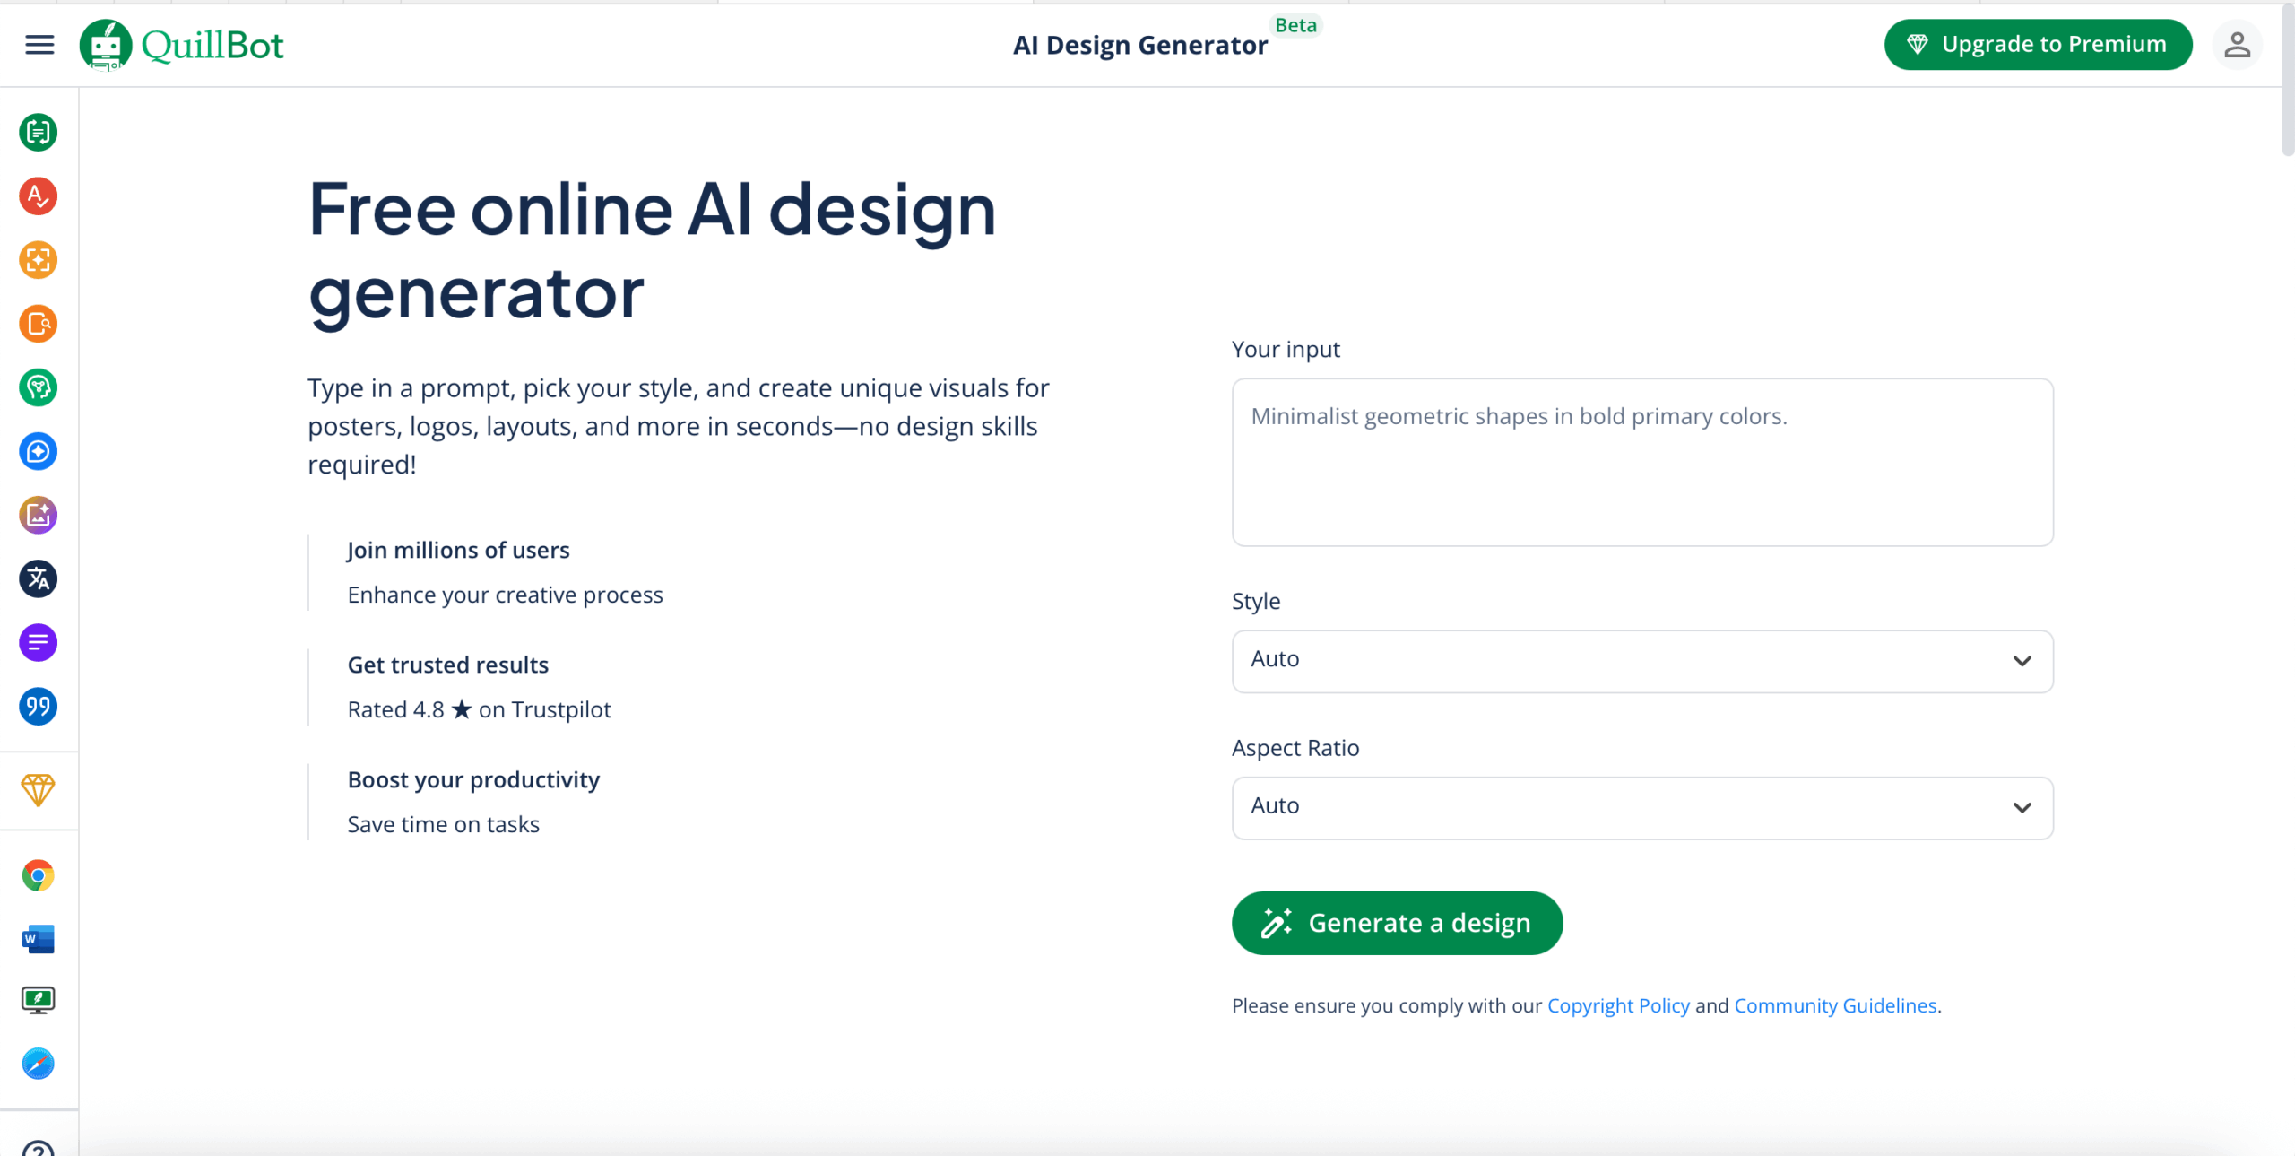Open the Plagiarism Checker sidebar icon
The width and height of the screenshot is (2295, 1156).
pyautogui.click(x=39, y=324)
